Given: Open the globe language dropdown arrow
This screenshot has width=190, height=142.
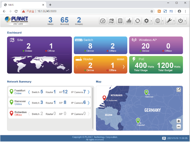Looking at the screenshot, I should [162, 21].
